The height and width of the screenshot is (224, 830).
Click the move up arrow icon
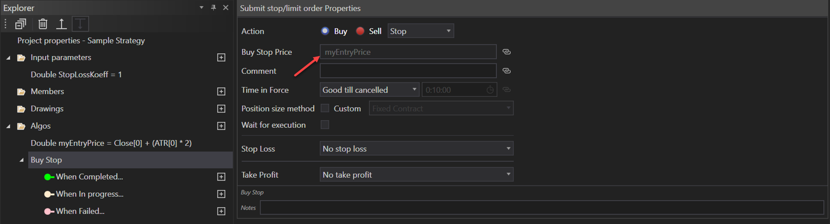(x=61, y=24)
